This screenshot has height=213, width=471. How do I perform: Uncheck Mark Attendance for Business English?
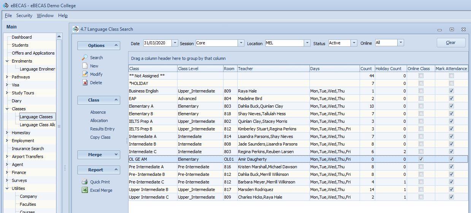[451, 91]
